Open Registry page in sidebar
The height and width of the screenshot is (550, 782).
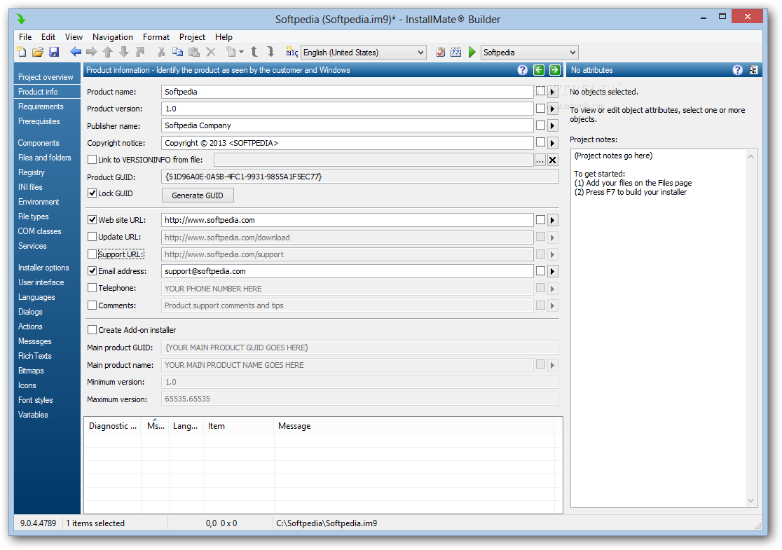pyautogui.click(x=32, y=172)
